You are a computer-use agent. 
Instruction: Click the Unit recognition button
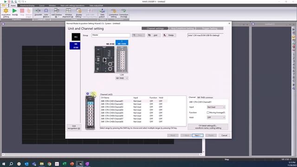click(x=74, y=127)
